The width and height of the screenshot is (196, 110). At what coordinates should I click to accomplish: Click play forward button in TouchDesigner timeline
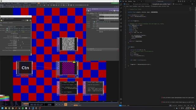point(66,105)
